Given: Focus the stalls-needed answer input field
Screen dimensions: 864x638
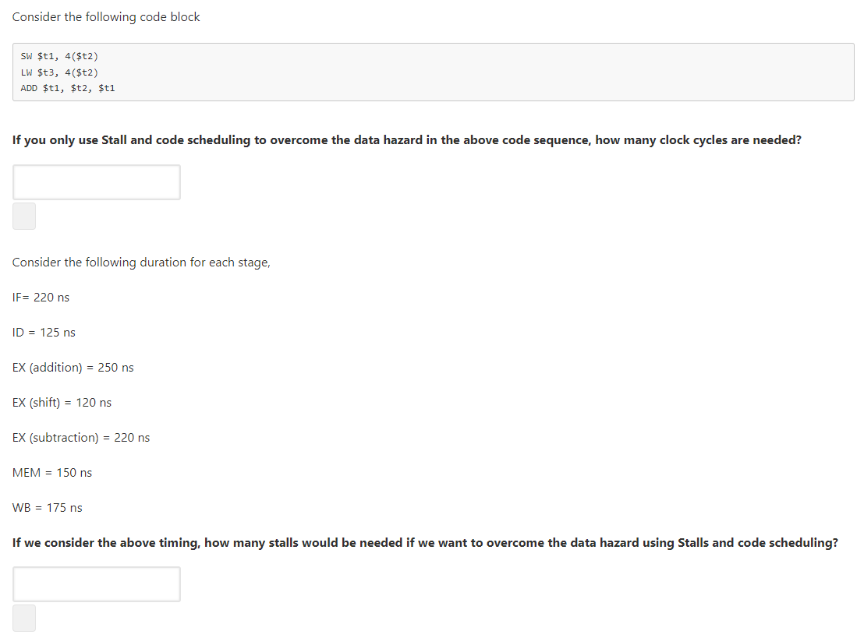Looking at the screenshot, I should (97, 584).
